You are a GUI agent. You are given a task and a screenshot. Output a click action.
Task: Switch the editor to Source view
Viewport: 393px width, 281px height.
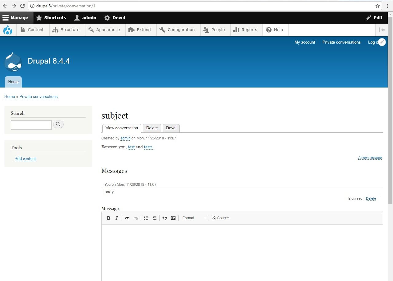point(220,218)
